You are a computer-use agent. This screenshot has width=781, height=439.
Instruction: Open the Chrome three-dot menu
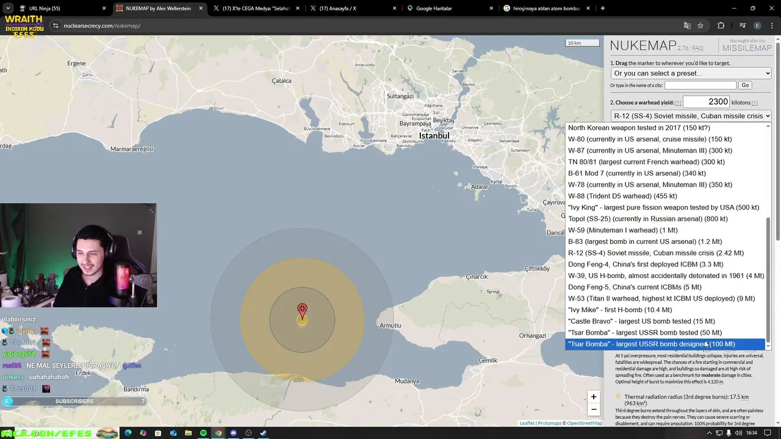tap(772, 26)
